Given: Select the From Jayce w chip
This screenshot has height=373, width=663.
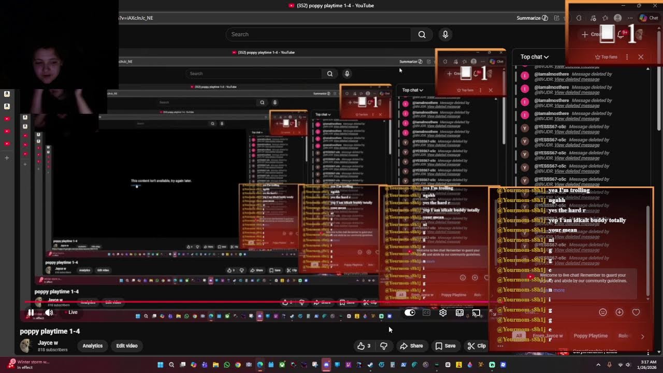Looking at the screenshot, I should point(547,336).
